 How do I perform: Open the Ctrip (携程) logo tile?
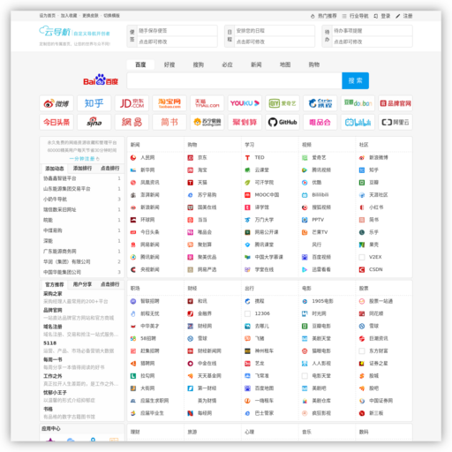(320, 103)
